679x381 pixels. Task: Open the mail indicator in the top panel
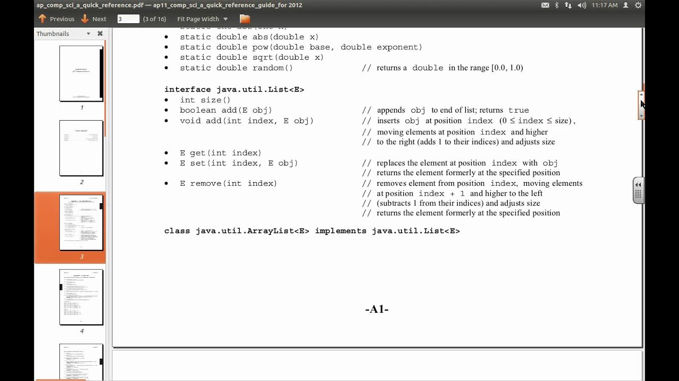[545, 5]
